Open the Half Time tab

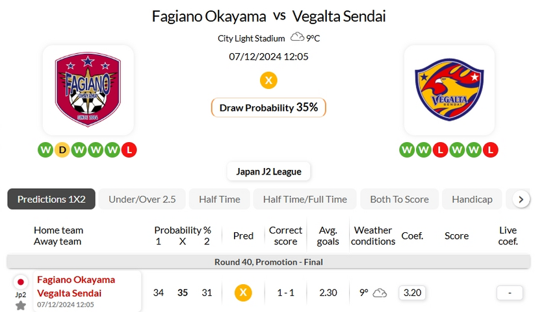[220, 199]
